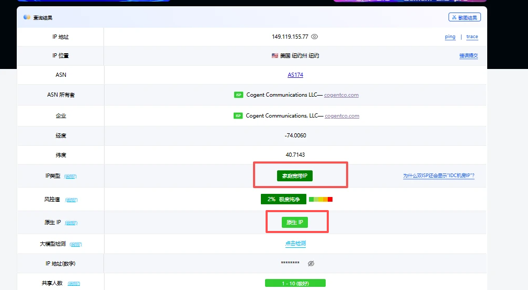528x290 pixels.
Task: Click the 截图结果 screenshot button
Action: point(464,17)
